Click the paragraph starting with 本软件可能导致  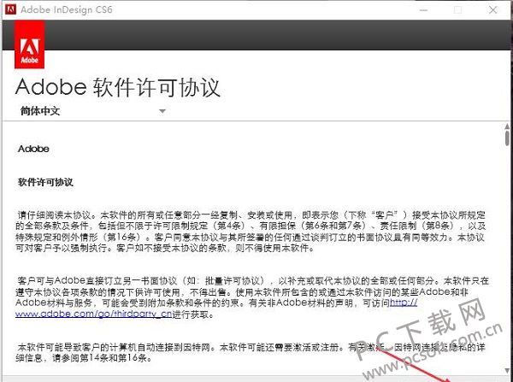[x=251, y=353]
